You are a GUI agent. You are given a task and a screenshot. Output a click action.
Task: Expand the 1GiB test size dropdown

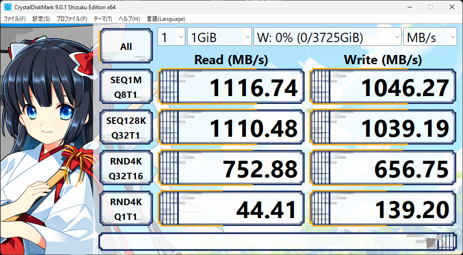(219, 37)
